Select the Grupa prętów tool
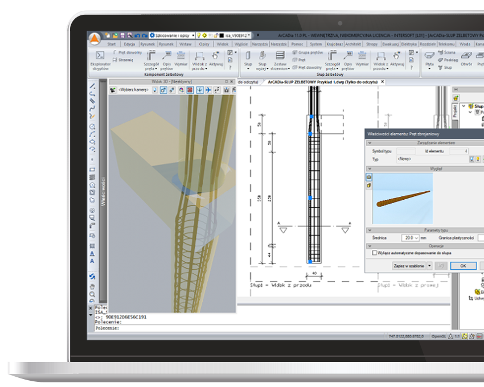The image size is (484, 387). (x=307, y=52)
